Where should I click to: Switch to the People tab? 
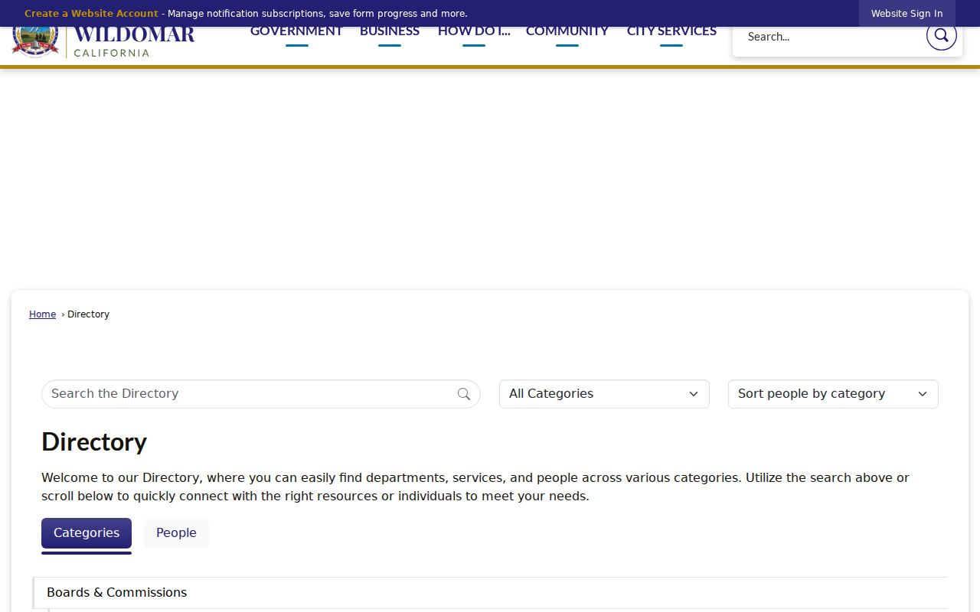(176, 533)
